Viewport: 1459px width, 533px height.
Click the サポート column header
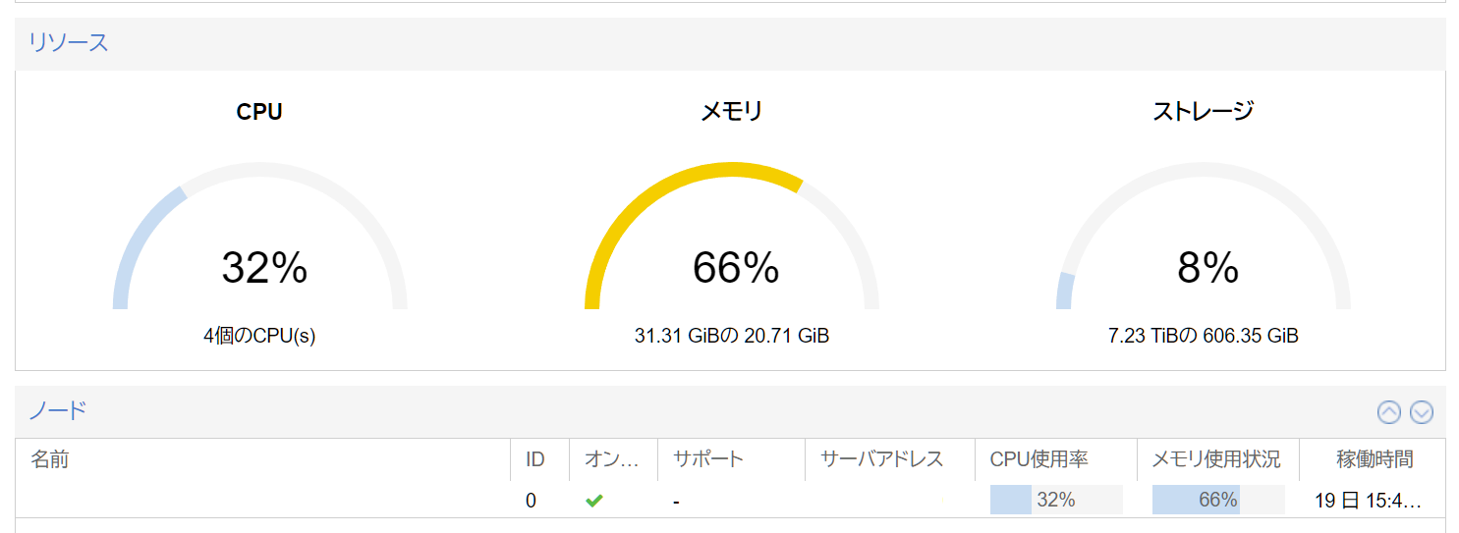point(707,459)
